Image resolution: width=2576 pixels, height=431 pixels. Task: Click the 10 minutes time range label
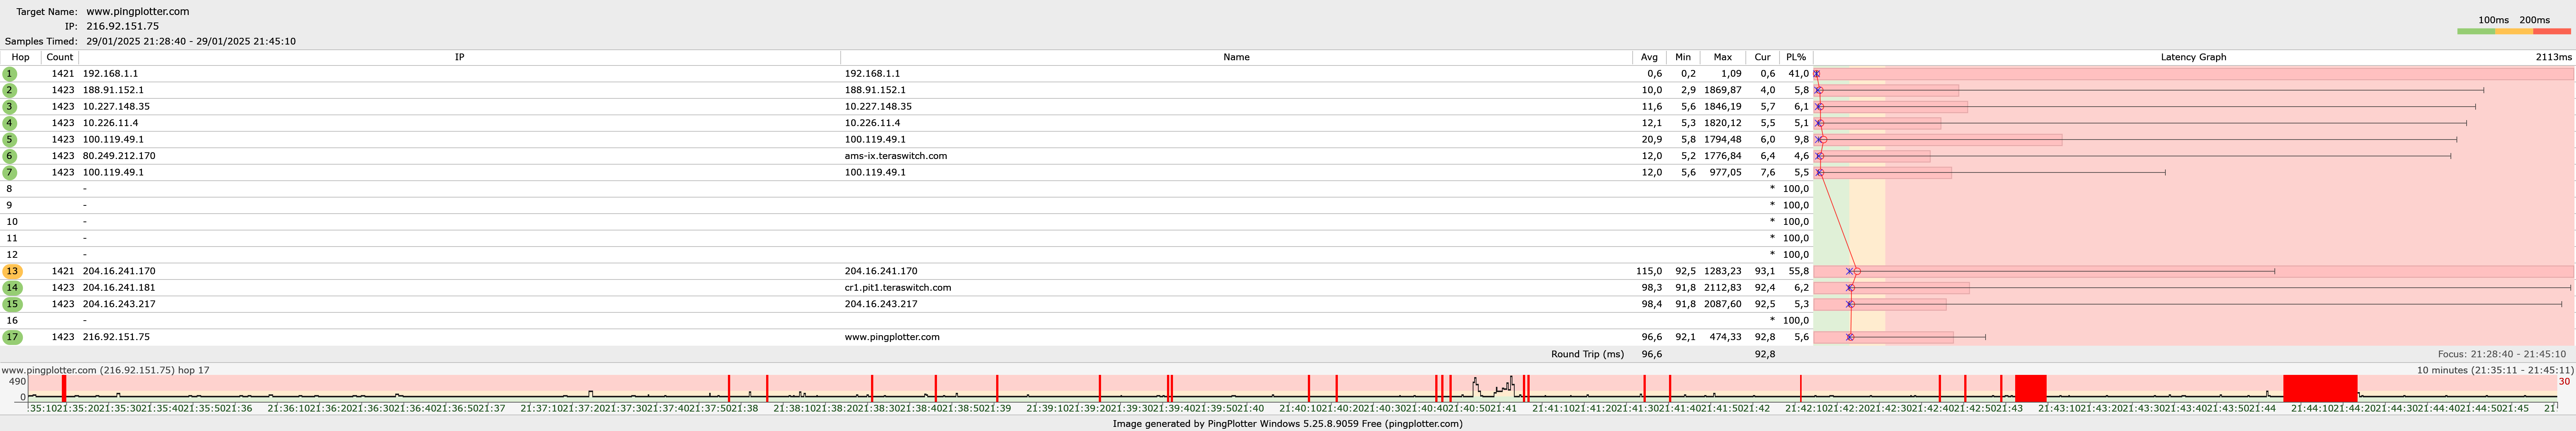coord(2495,370)
